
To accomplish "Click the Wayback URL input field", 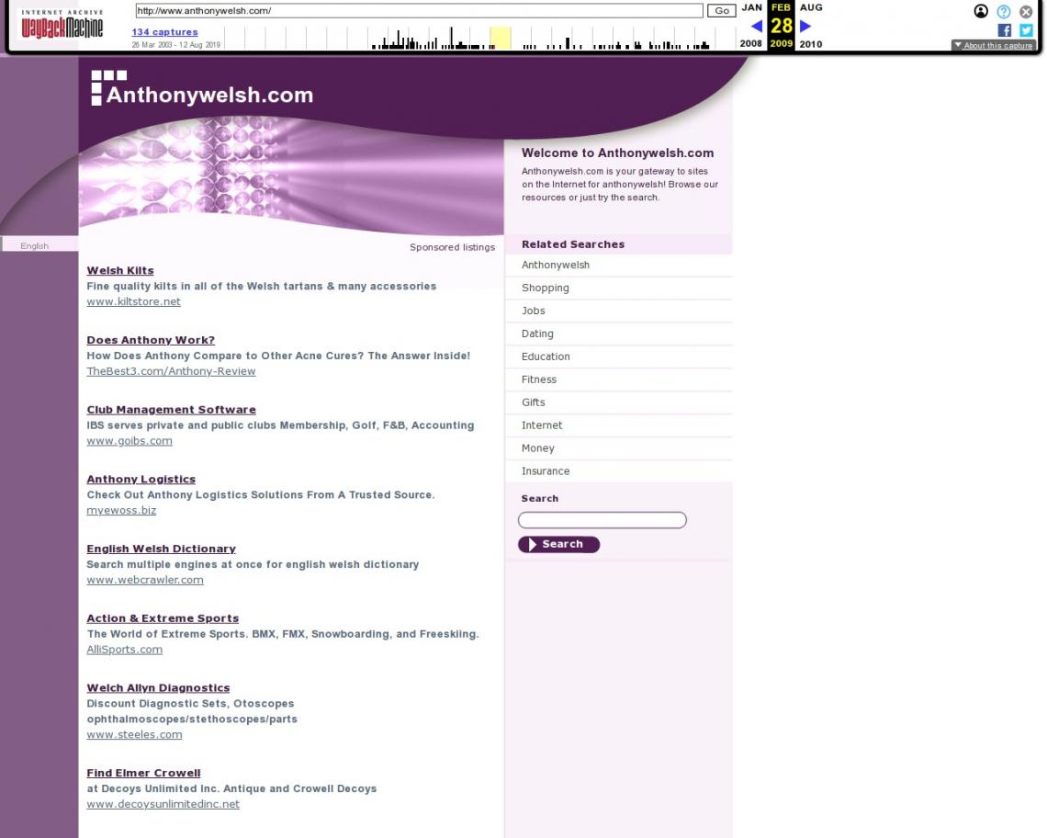I will (x=419, y=11).
